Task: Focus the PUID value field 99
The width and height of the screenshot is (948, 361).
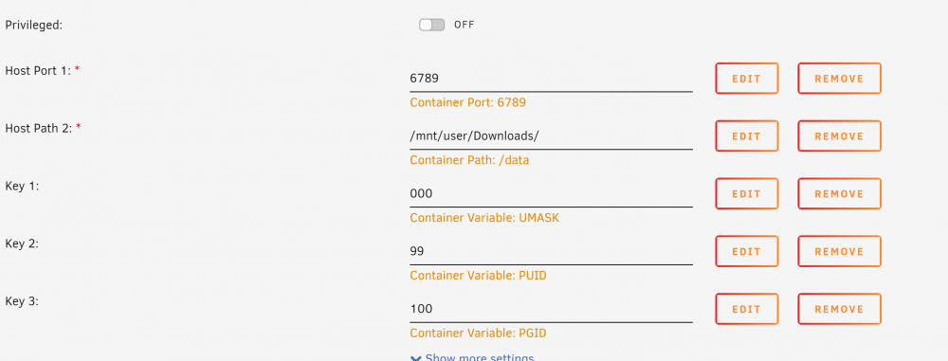Action: click(551, 251)
